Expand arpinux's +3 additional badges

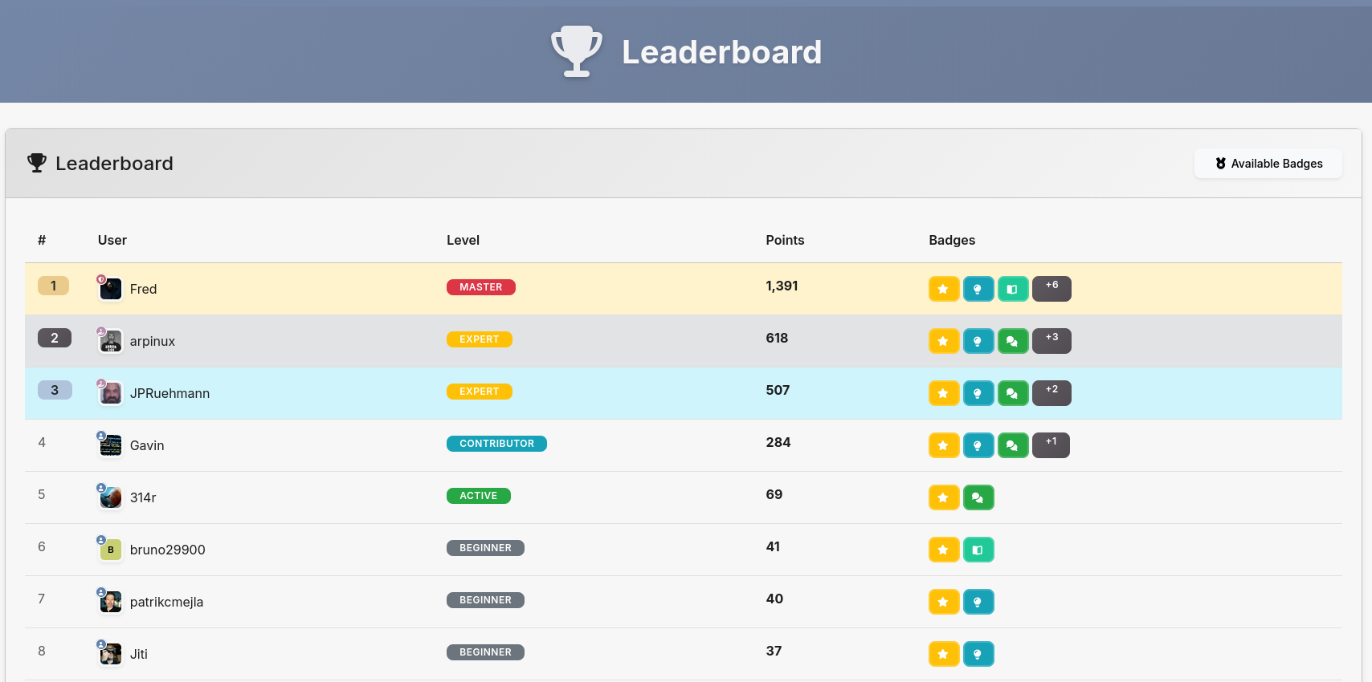point(1051,341)
